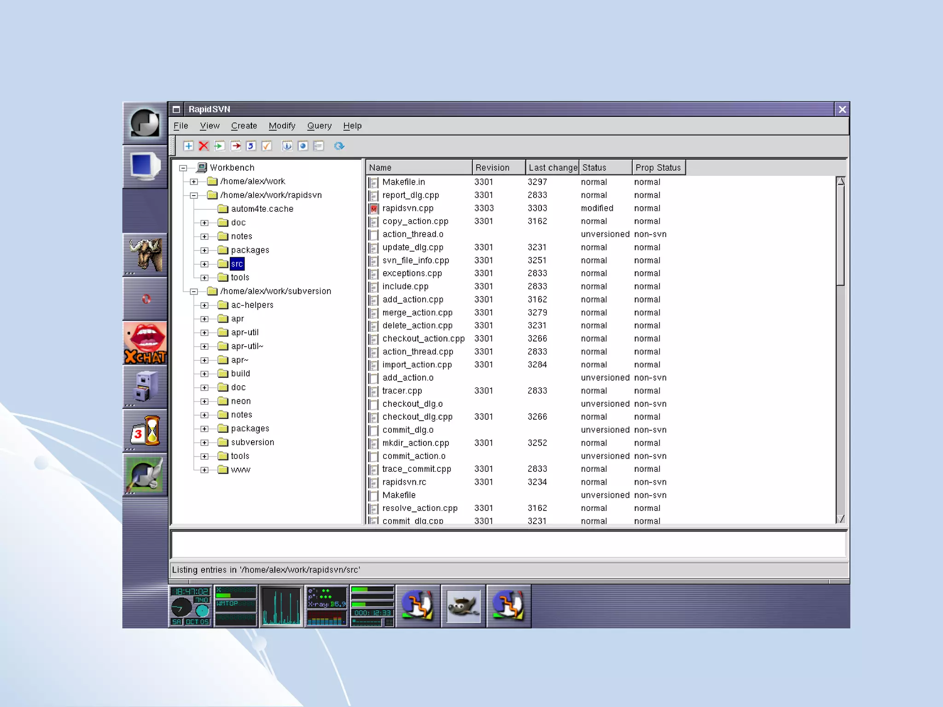Click the Info (i) toolbar icon
Image resolution: width=943 pixels, height=707 pixels.
coord(287,146)
